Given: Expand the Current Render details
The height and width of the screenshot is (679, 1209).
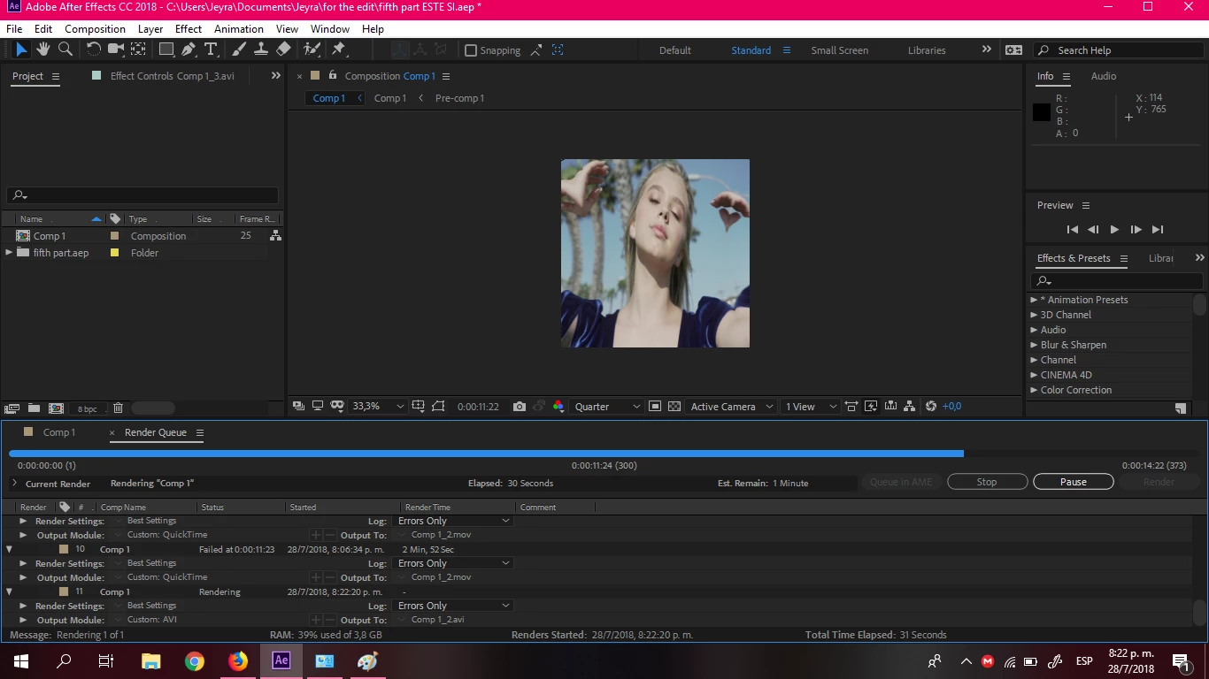Looking at the screenshot, I should point(14,484).
